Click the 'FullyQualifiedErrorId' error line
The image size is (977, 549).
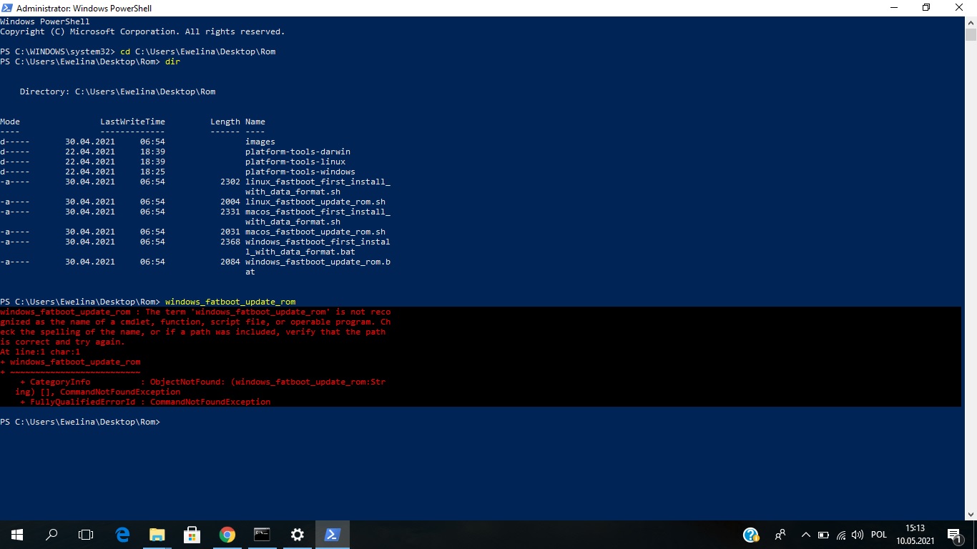coord(145,402)
